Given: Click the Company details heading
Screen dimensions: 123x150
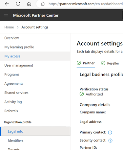Looking at the screenshot, I should (x=95, y=105).
